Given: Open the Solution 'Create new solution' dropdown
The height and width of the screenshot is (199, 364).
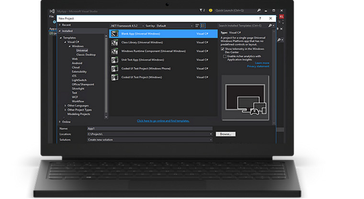Looking at the screenshot, I should coord(211,140).
